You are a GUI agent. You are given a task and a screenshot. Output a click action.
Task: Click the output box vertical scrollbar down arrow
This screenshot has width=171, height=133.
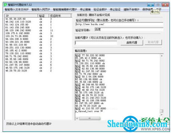coord(162,115)
